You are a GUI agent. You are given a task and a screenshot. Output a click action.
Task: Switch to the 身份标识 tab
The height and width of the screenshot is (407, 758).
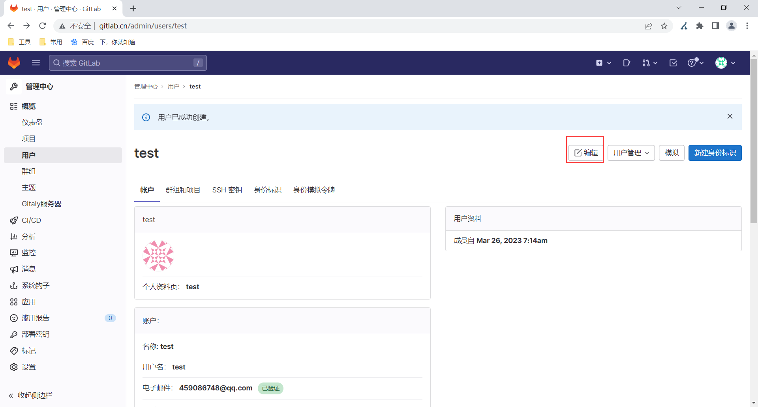coord(268,190)
